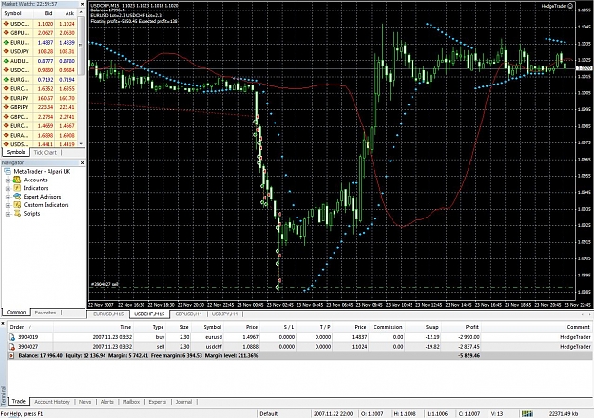Click the green arrow icon beside EURU.. symbol
Image resolution: width=594 pixels, height=418 pixels.
pos(6,43)
